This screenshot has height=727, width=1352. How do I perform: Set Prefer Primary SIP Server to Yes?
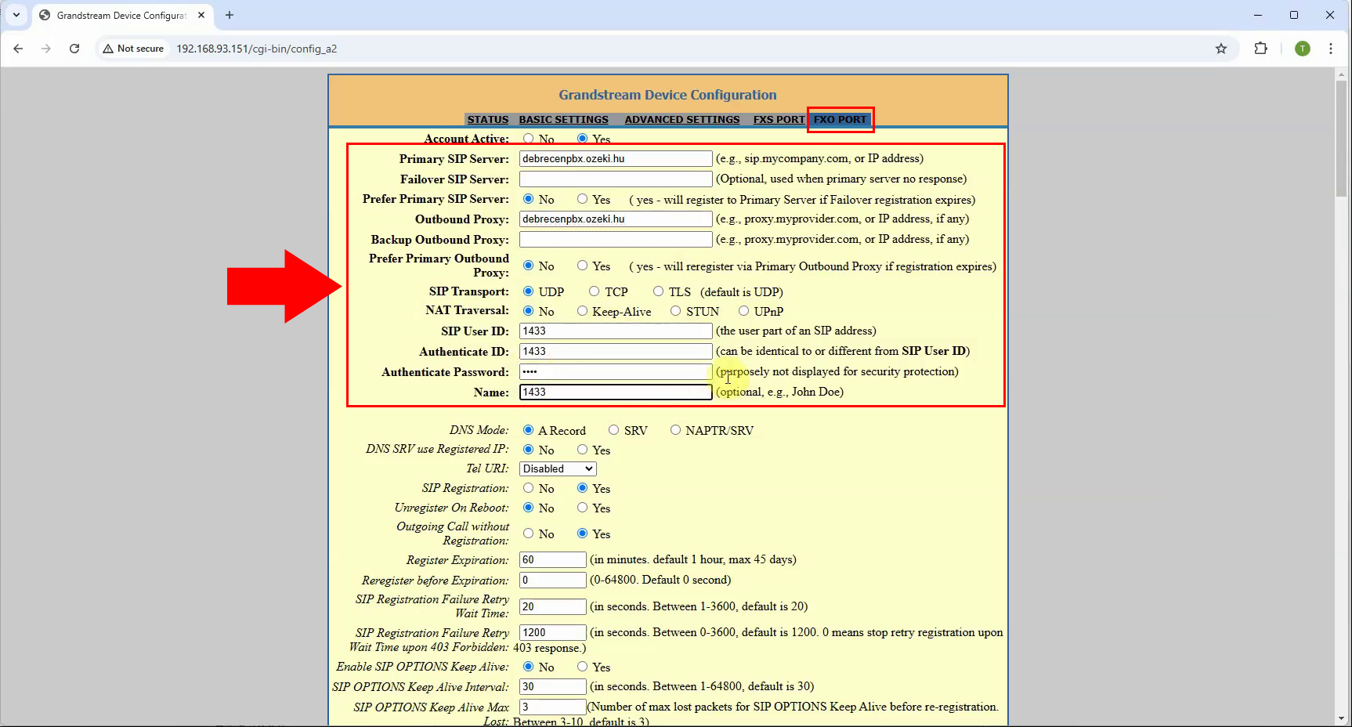pos(582,199)
